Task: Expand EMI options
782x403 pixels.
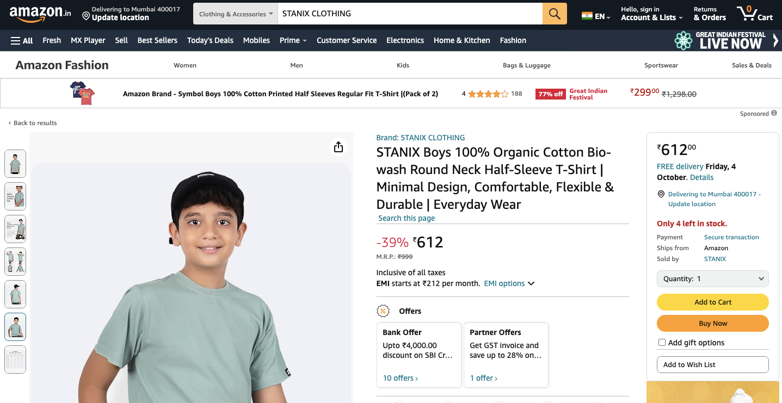Action: [509, 283]
